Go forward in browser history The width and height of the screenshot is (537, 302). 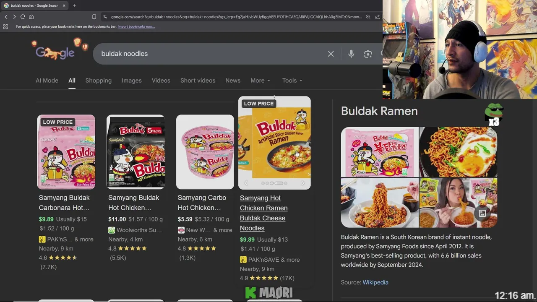(14, 17)
